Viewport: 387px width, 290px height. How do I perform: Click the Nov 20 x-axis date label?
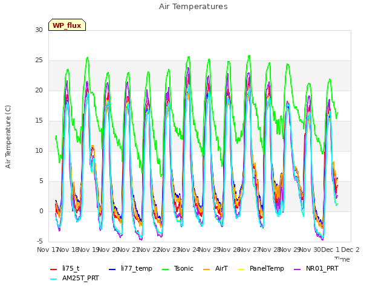point(109,250)
